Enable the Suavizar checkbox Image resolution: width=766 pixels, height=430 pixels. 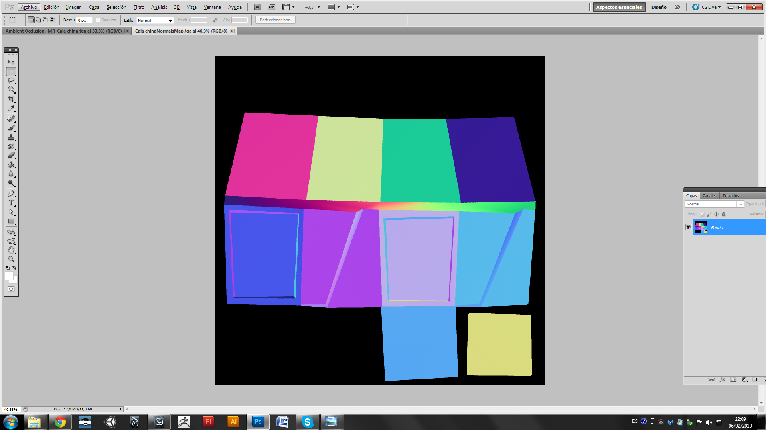tap(98, 20)
